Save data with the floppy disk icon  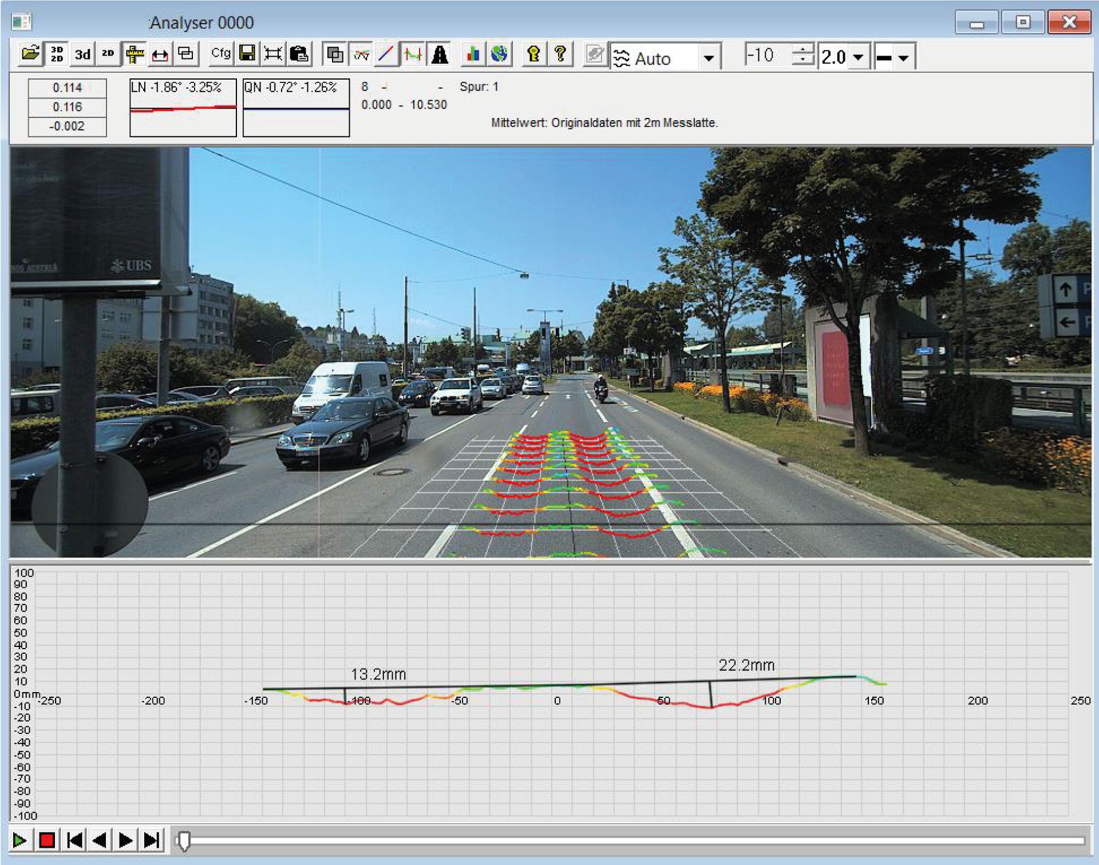click(x=247, y=54)
